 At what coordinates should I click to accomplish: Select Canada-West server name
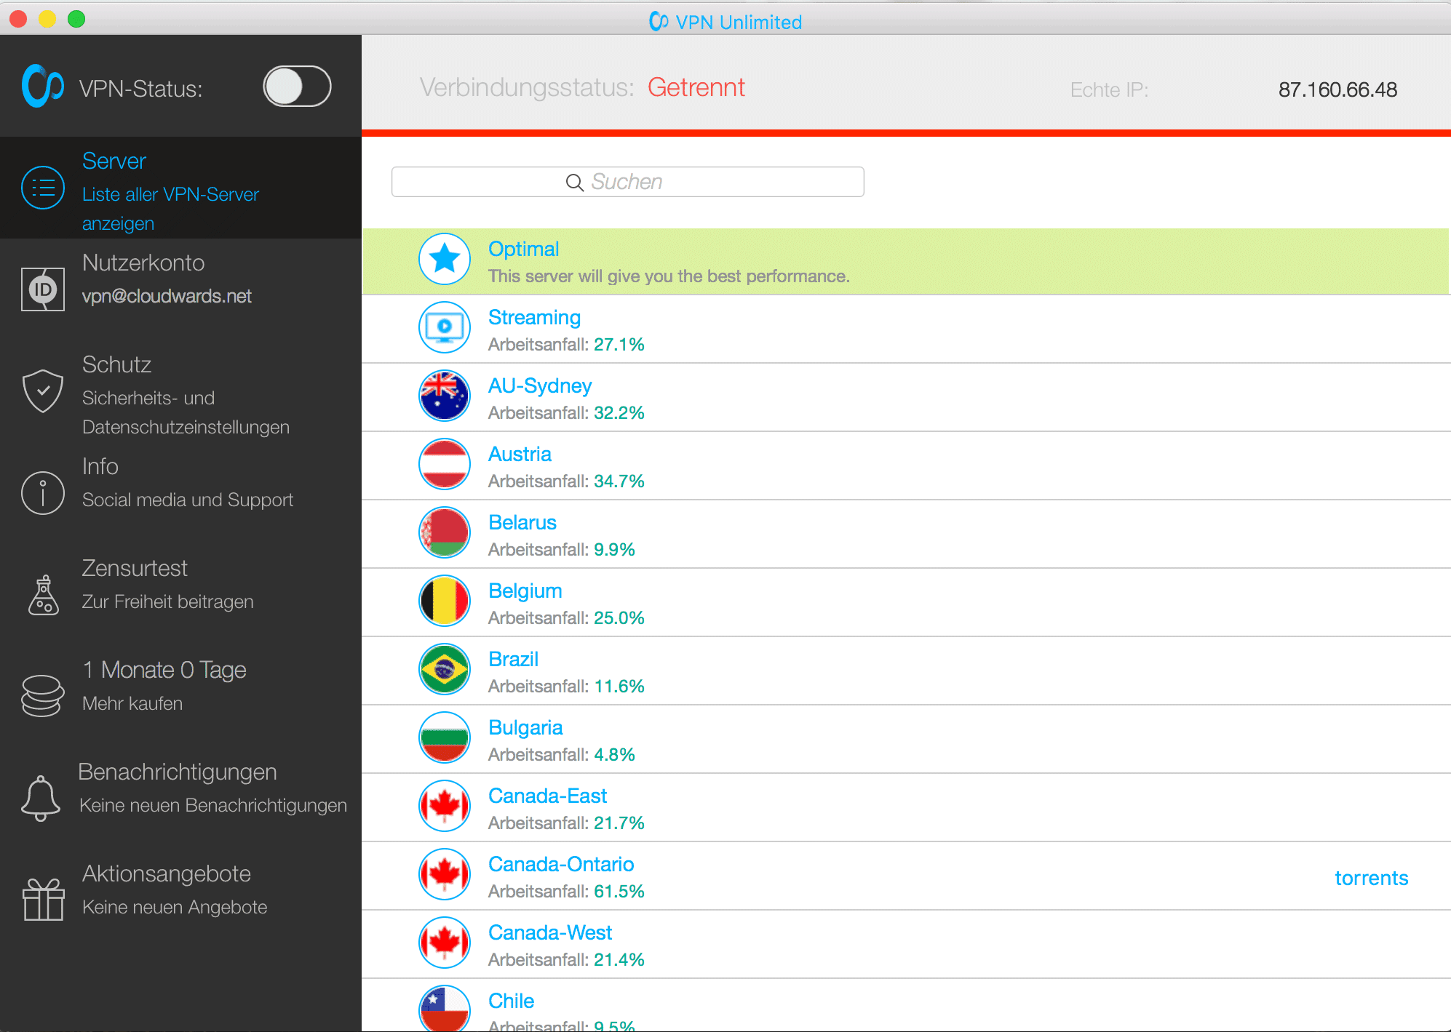(550, 932)
